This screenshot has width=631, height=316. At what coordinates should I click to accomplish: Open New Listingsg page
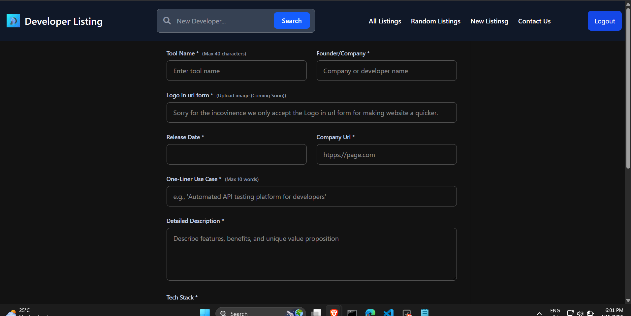pyautogui.click(x=489, y=21)
